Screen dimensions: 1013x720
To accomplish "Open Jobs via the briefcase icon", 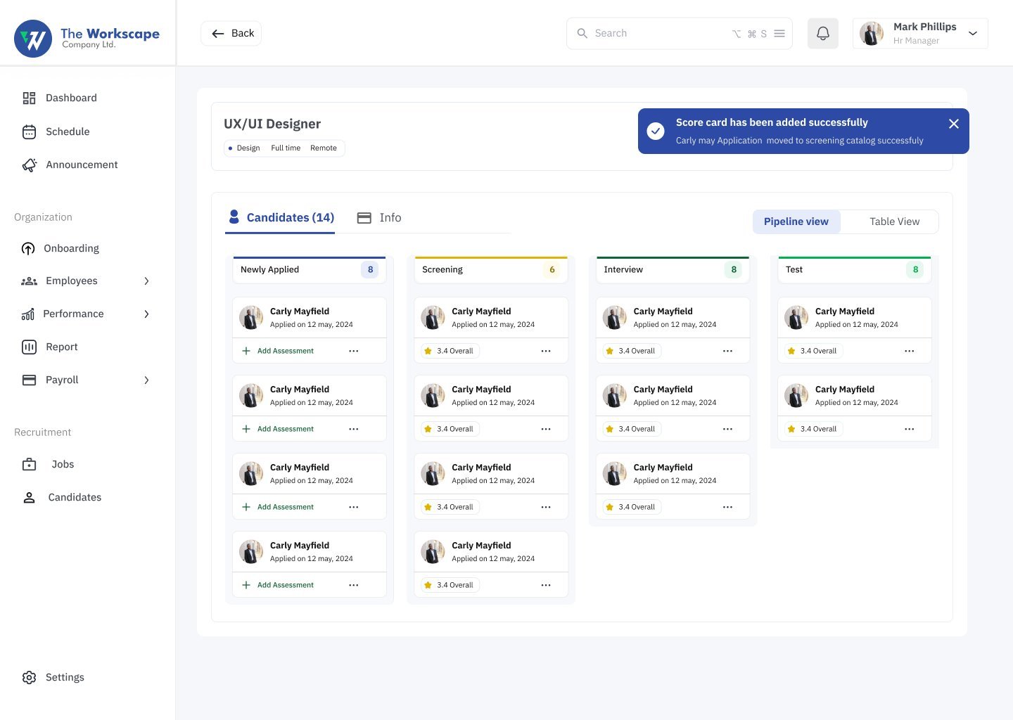I will (29, 465).
